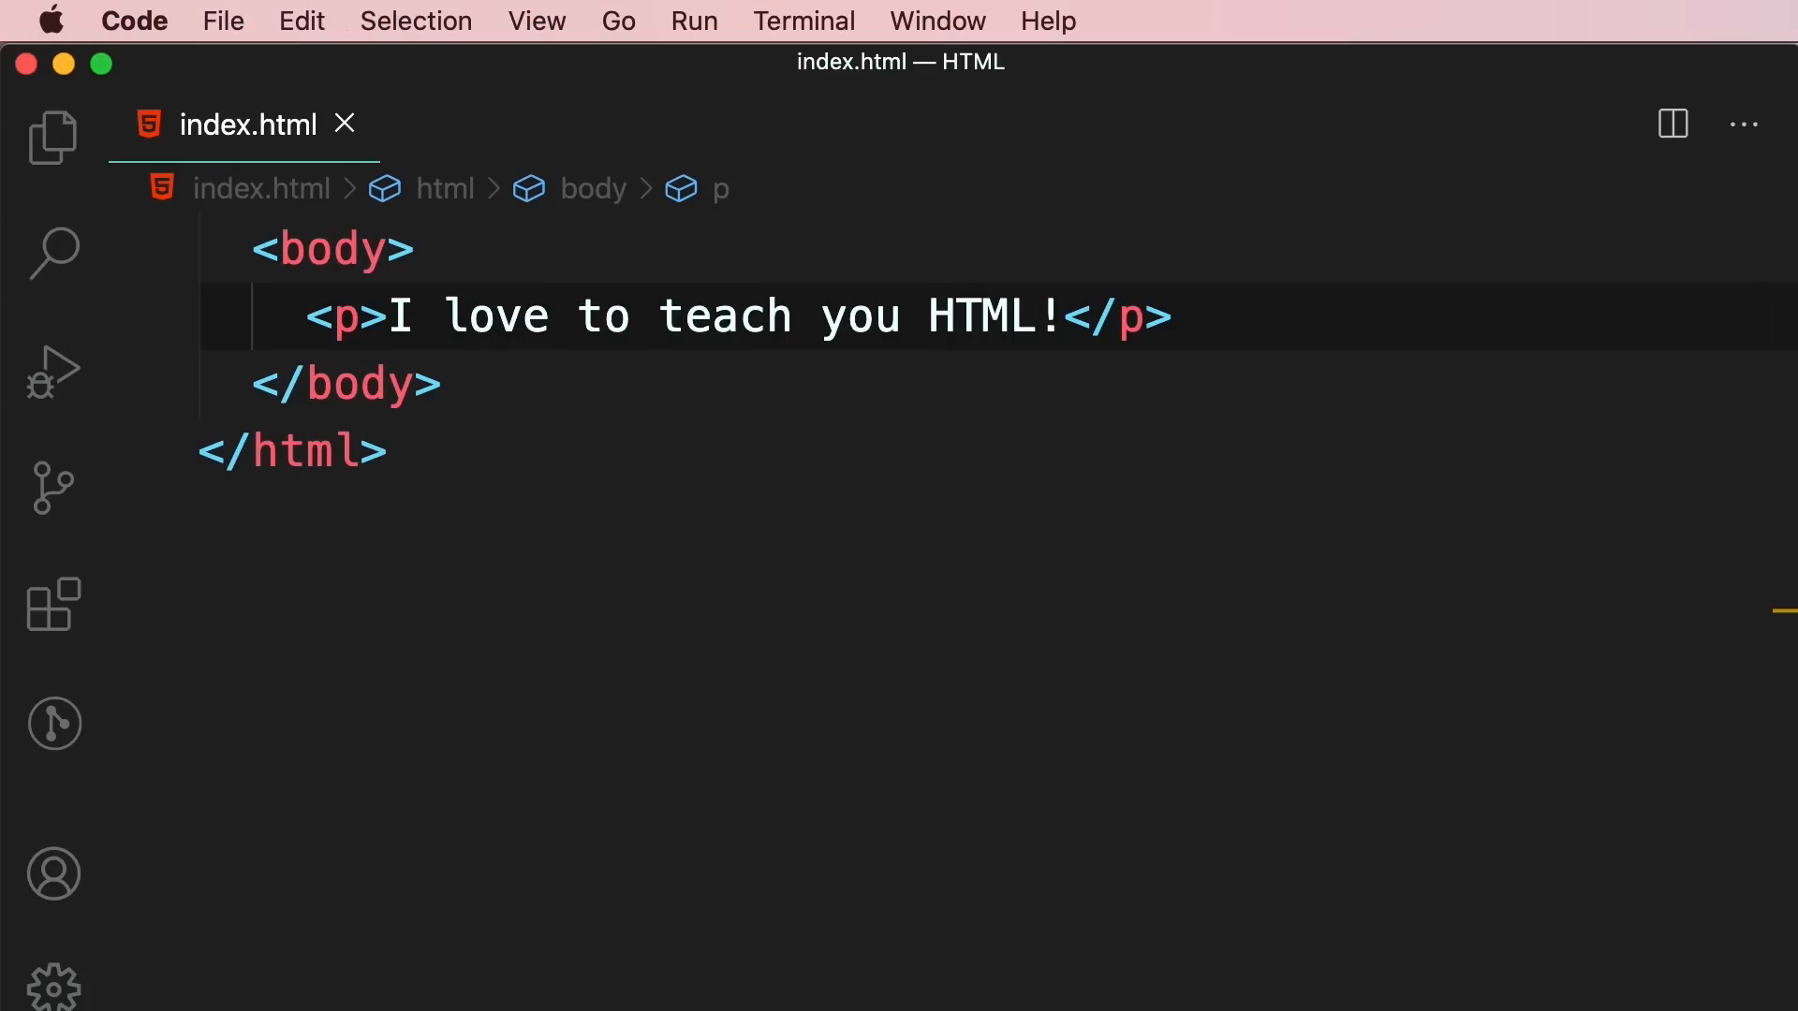Click the closing </p> tag
Viewport: 1798px width, 1011px height.
[x=1117, y=317]
